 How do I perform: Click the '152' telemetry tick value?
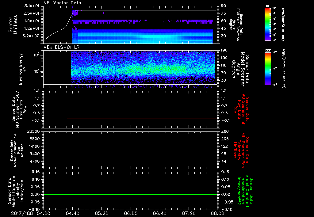pyautogui.click(x=225, y=146)
